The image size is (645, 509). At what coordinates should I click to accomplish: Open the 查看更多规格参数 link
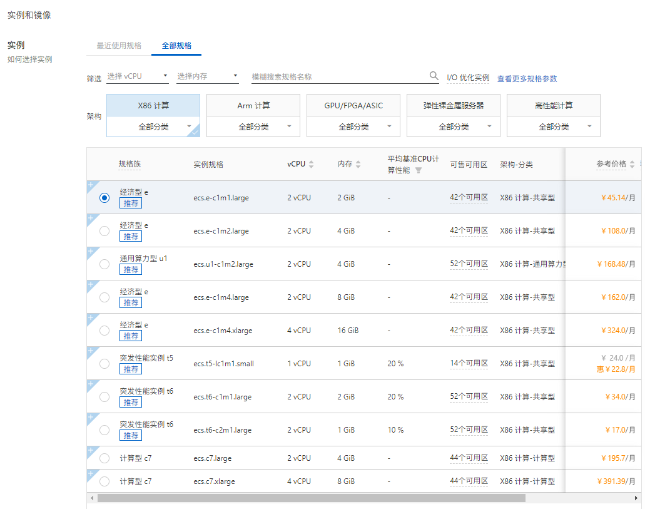(527, 79)
